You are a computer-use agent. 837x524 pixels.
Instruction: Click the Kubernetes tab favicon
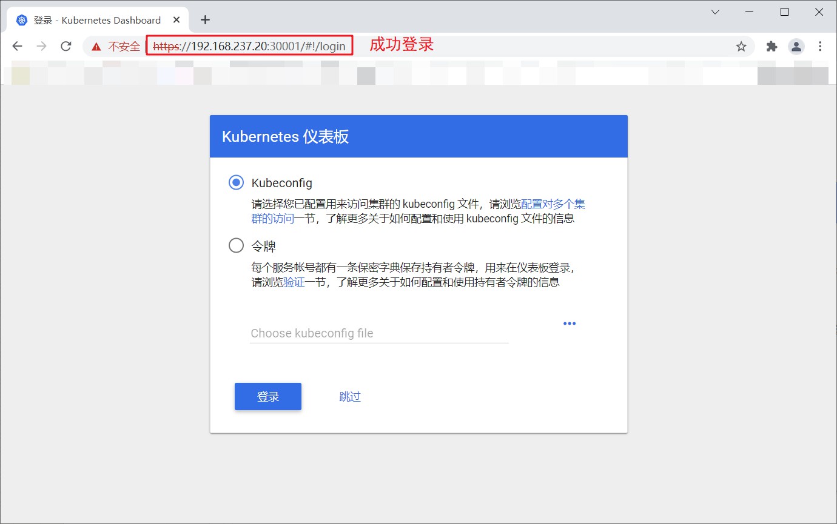[22, 20]
